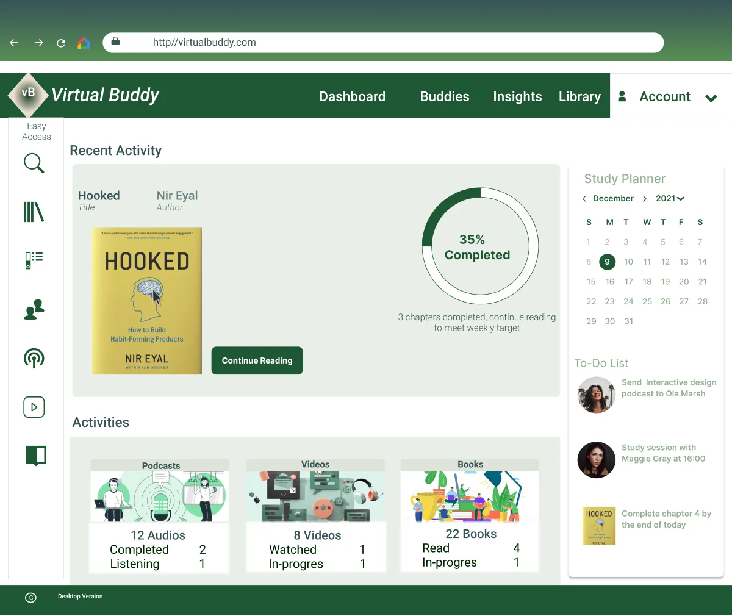Reload the page with refresh icon
The height and width of the screenshot is (616, 732).
(x=61, y=43)
